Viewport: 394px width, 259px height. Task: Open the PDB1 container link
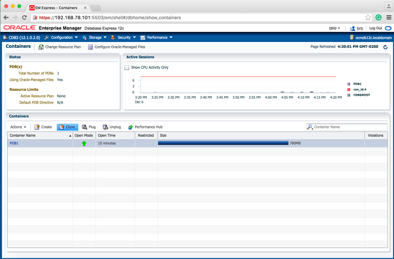[14, 143]
